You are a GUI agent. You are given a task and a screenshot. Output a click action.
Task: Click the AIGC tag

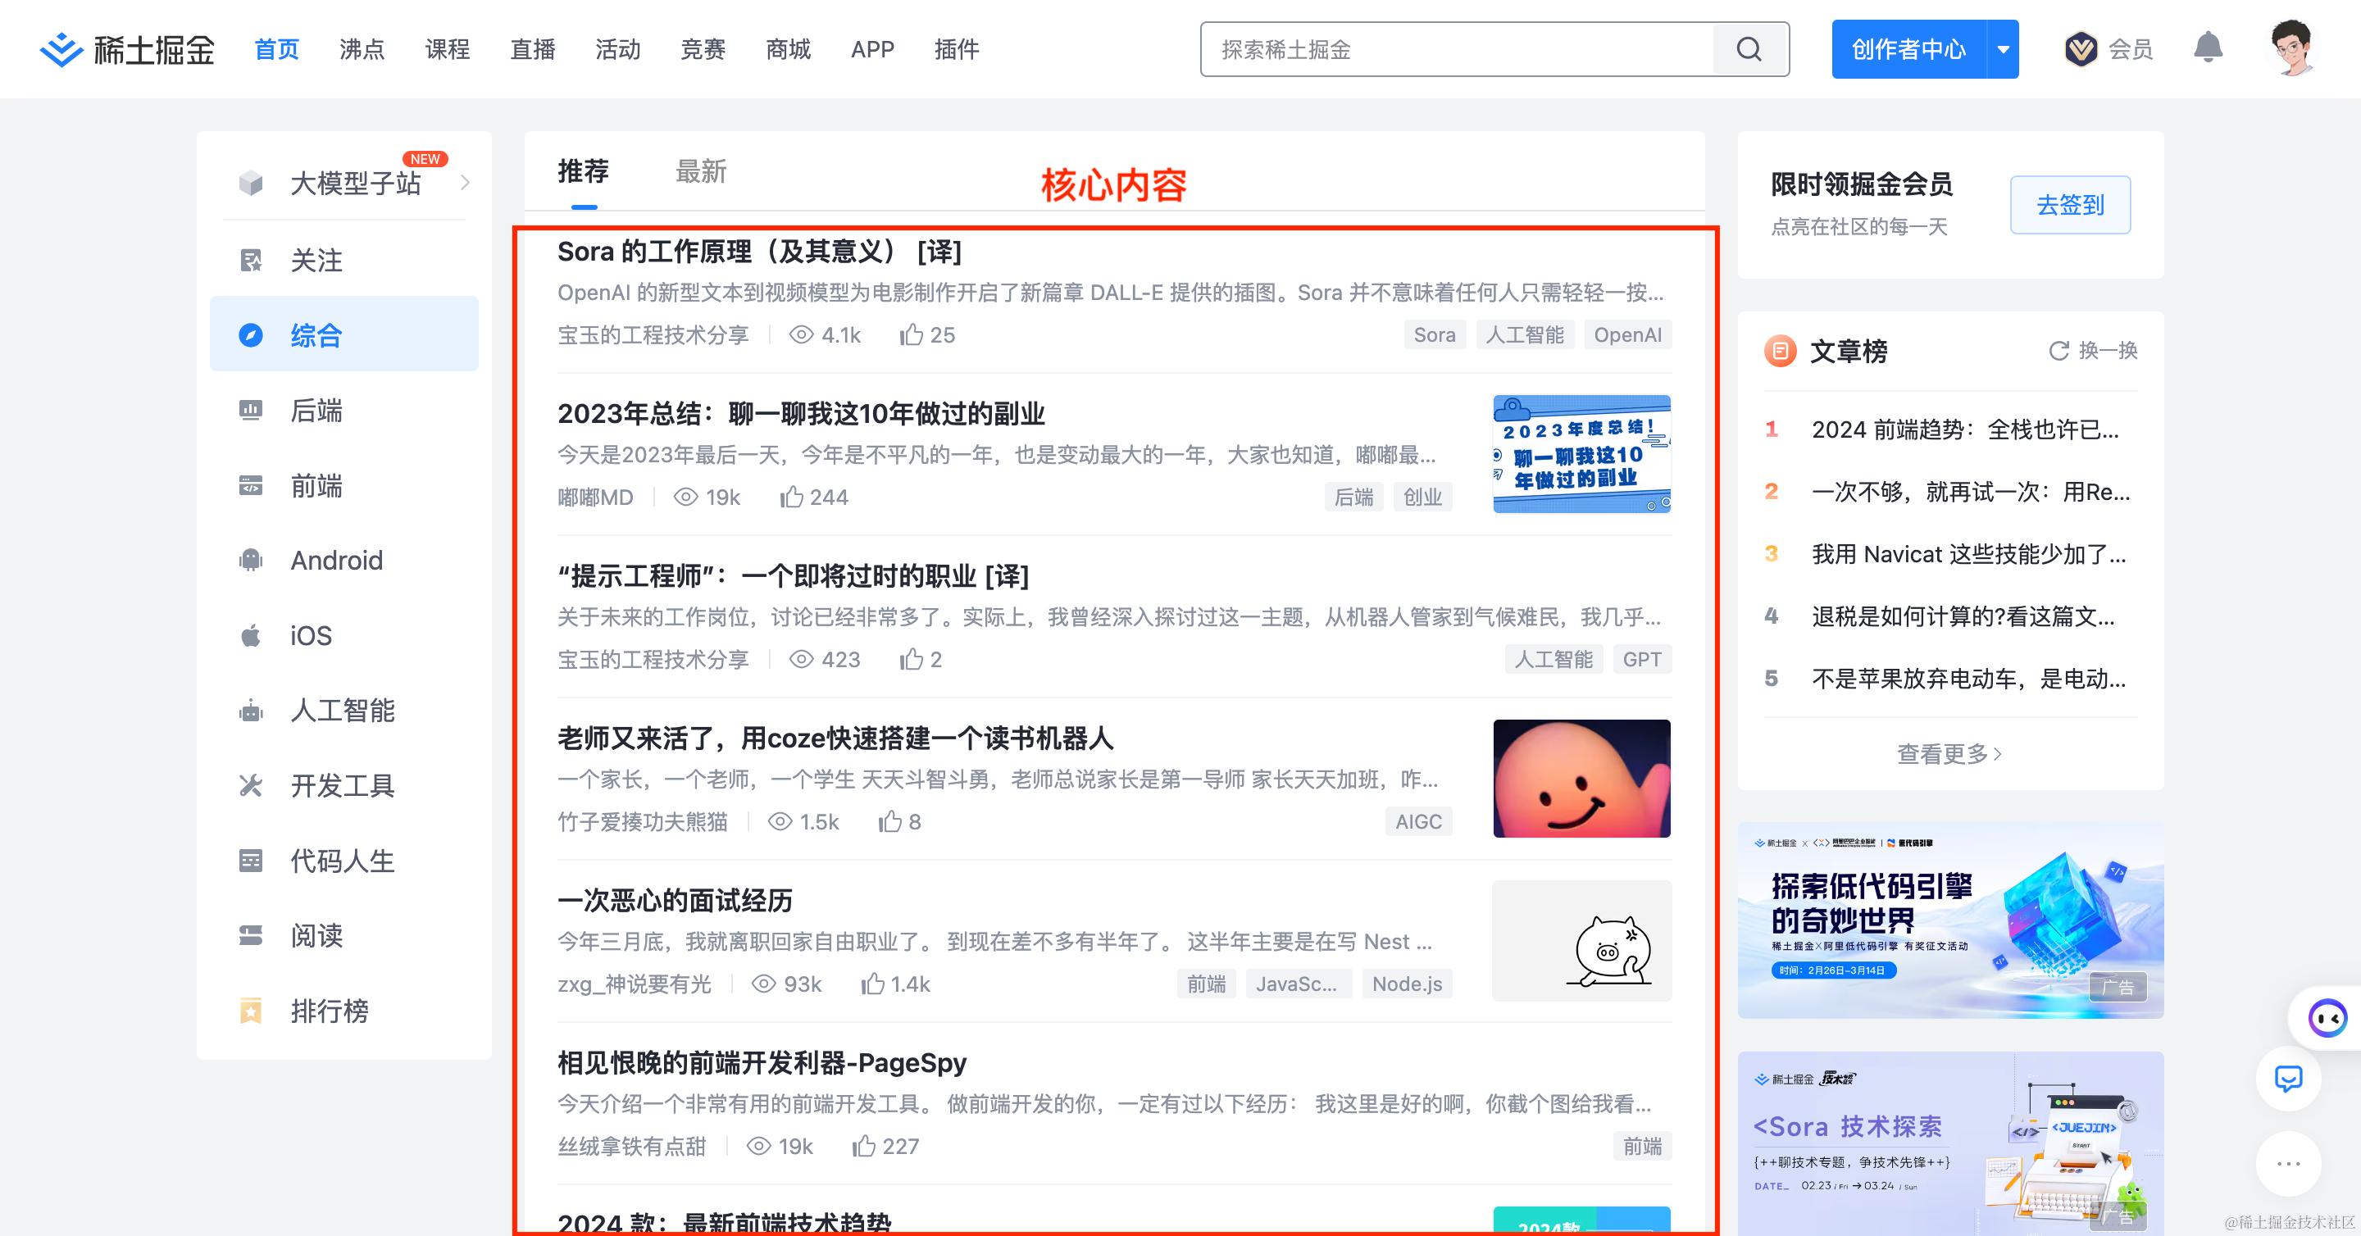tap(1419, 822)
